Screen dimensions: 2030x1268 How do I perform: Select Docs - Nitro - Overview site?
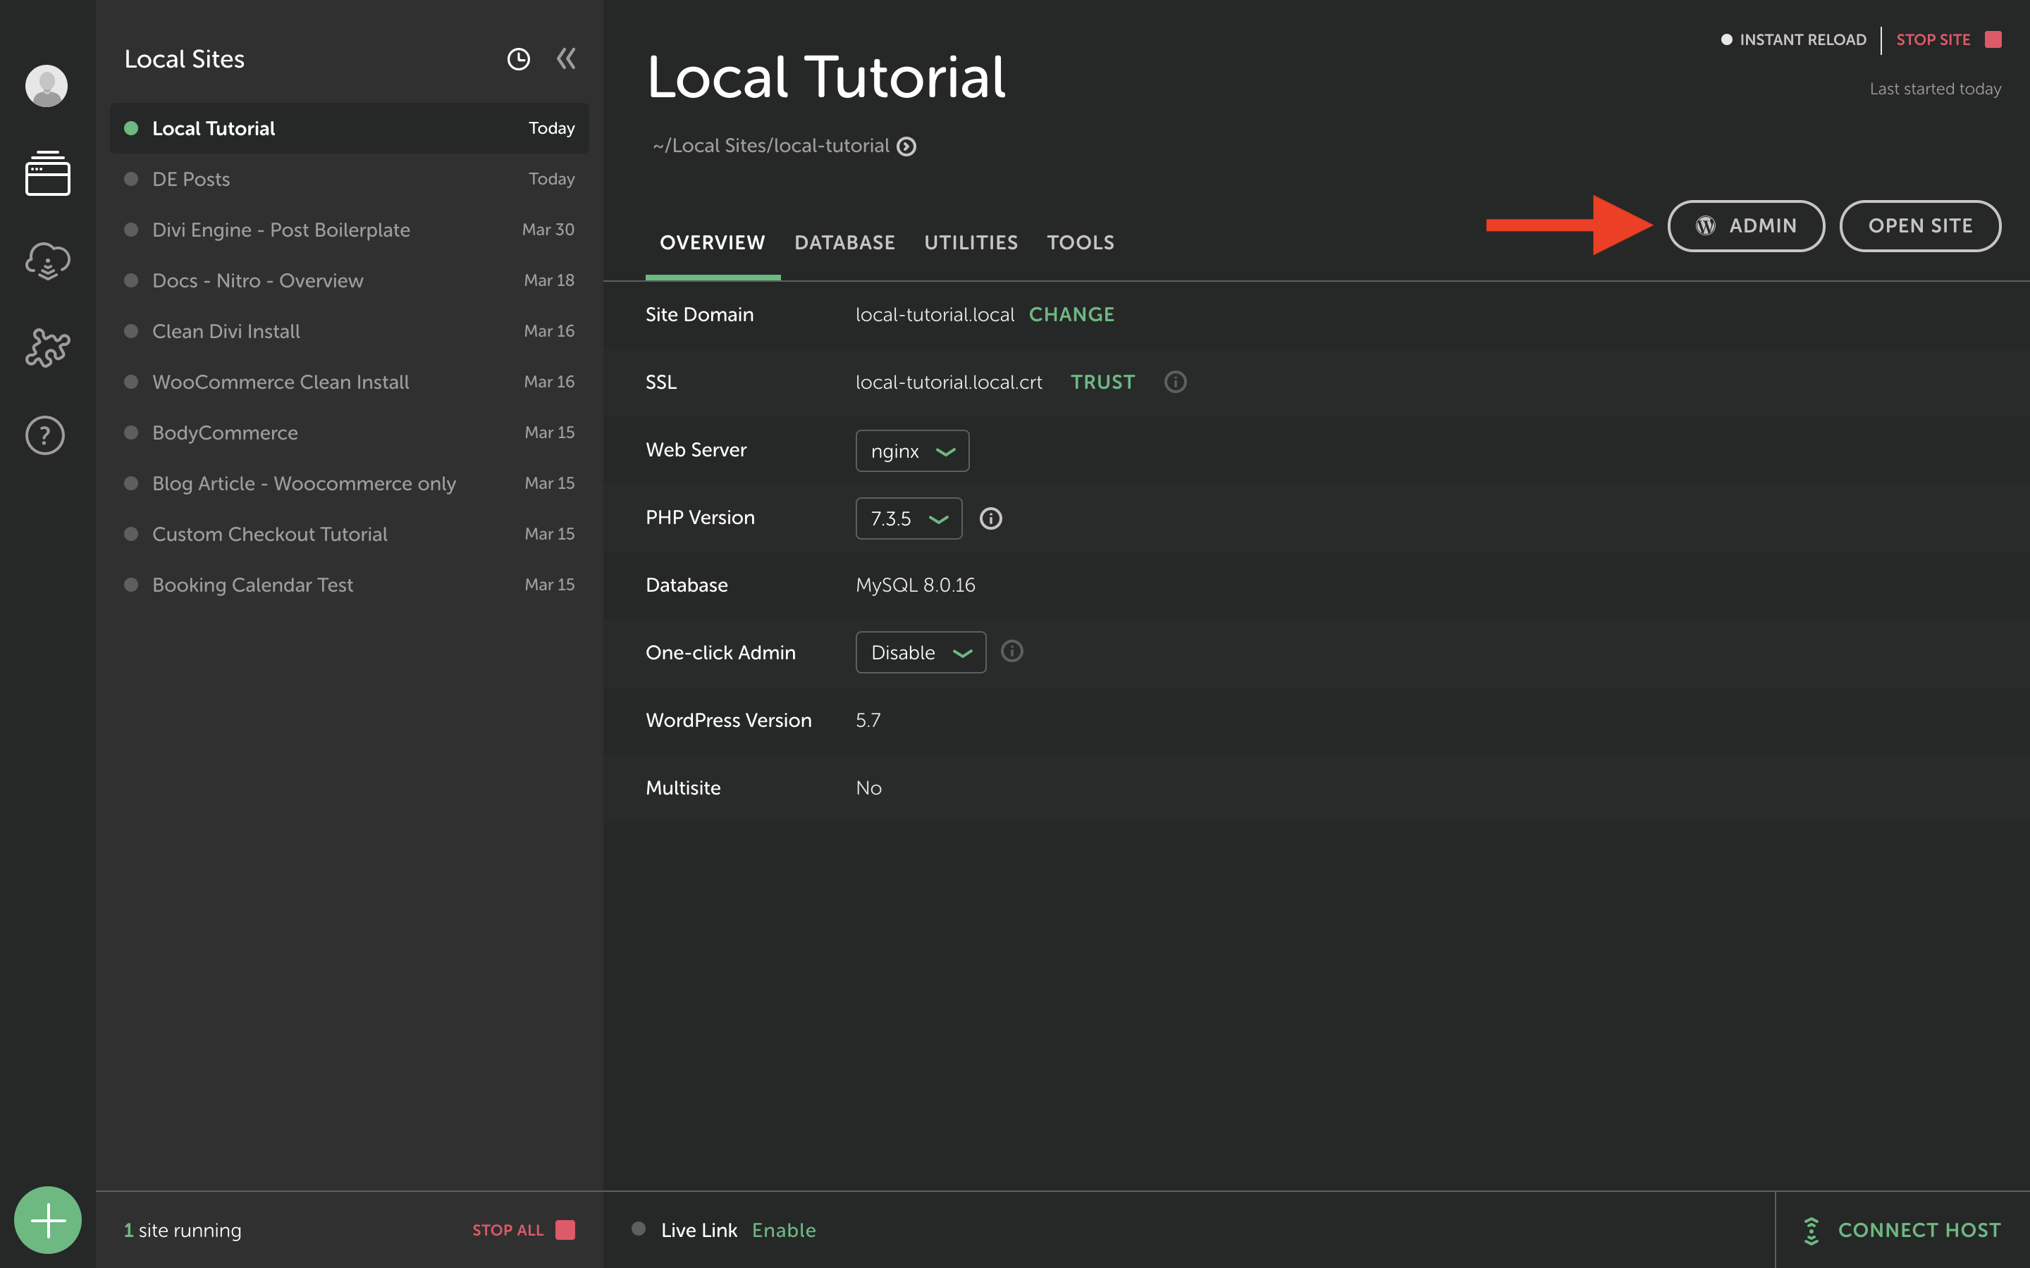point(349,280)
